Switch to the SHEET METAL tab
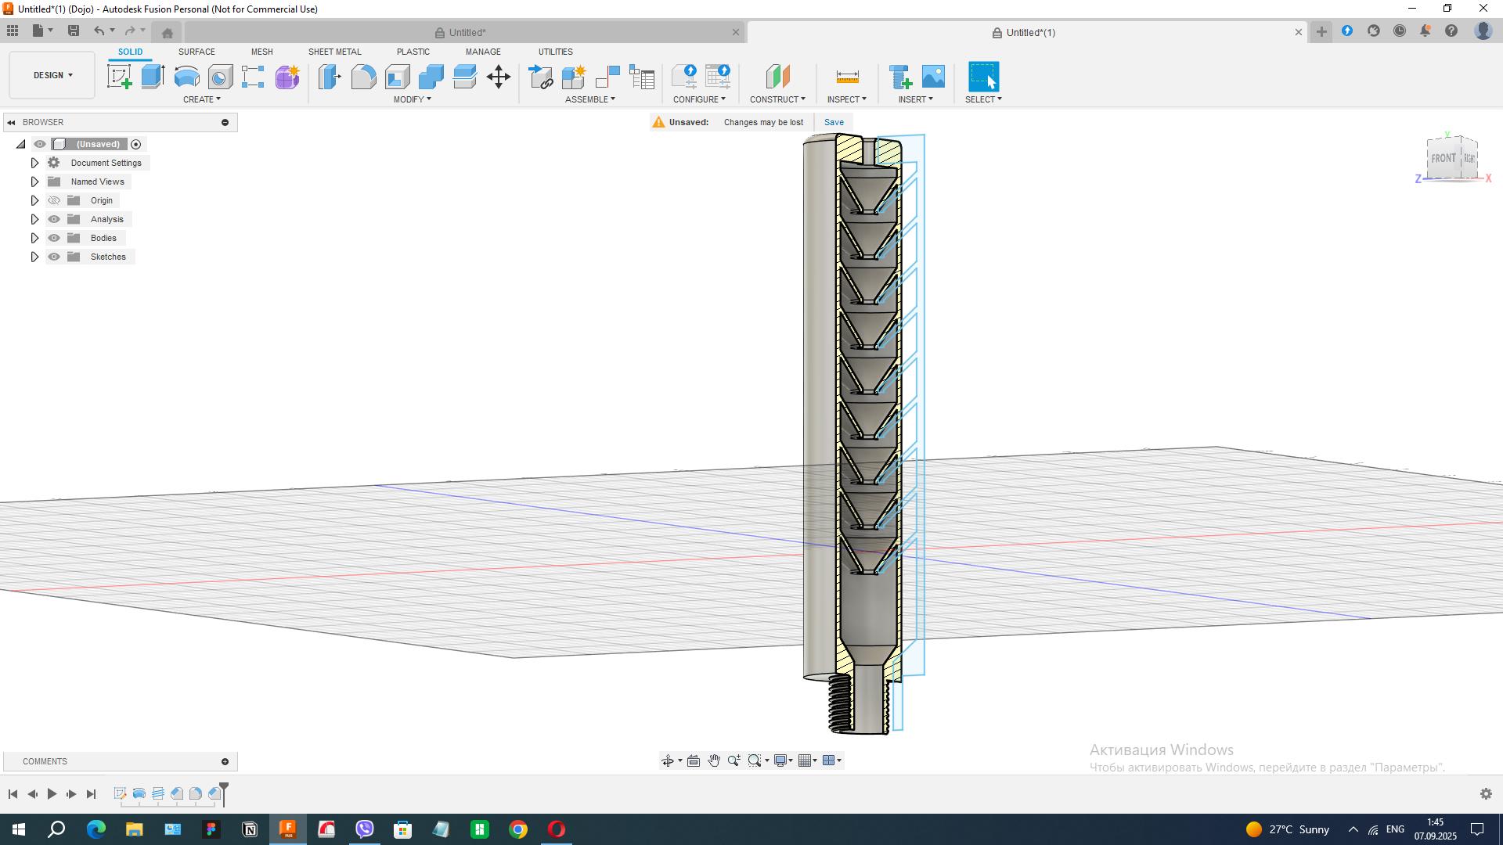1503x845 pixels. click(x=334, y=52)
